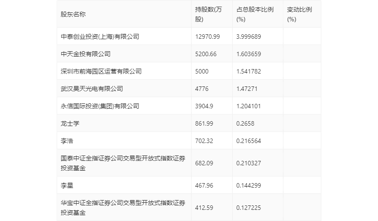The width and height of the screenshot is (378, 221).
Task: Select the share count 5200.66
Action: (205, 54)
